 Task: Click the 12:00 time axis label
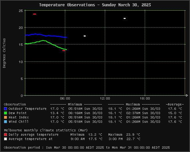tap(105, 99)
